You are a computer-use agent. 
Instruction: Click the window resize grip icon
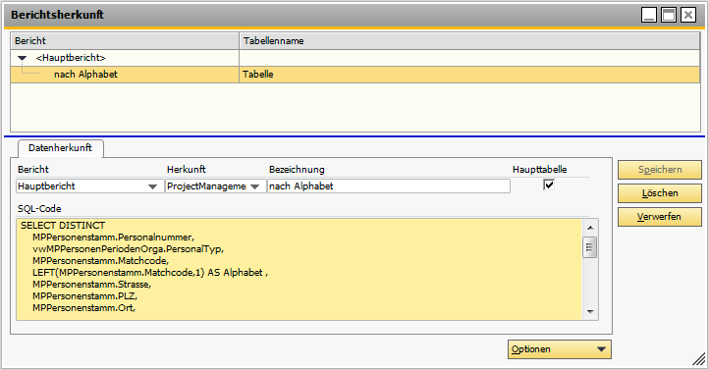pyautogui.click(x=699, y=359)
